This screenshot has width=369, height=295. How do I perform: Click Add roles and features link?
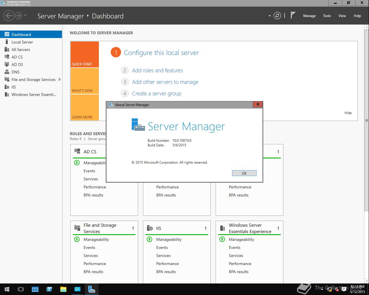coord(157,70)
